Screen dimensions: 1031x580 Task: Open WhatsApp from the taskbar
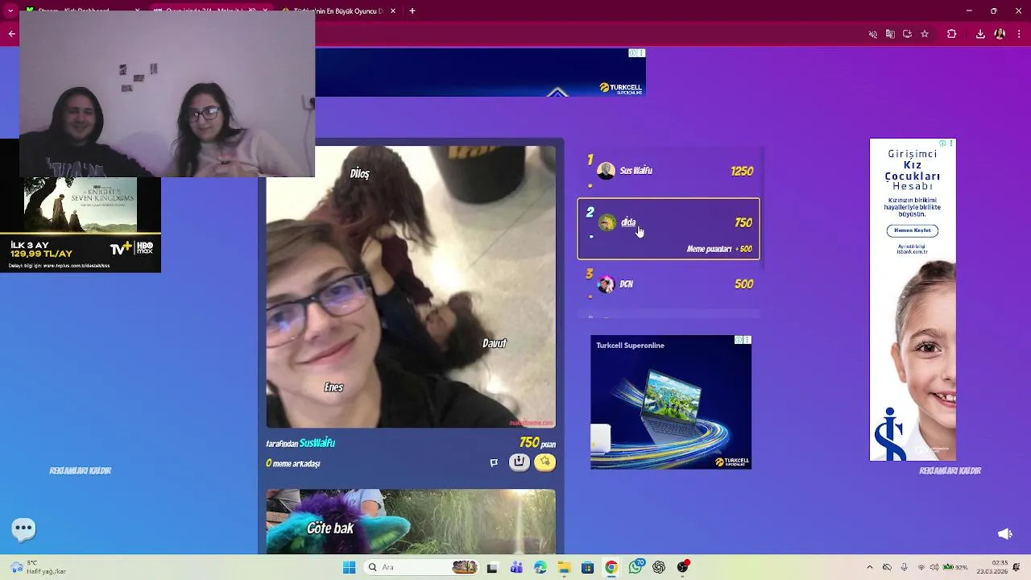coord(636,567)
